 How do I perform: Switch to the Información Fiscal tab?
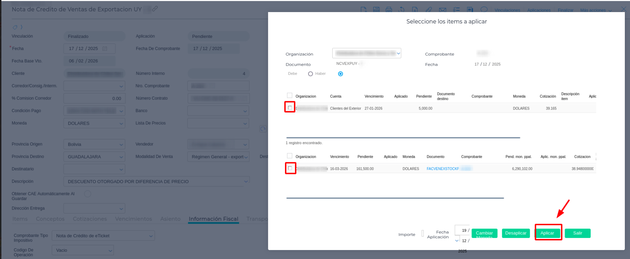click(x=213, y=219)
